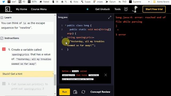Open the TND bookmark

click(122, 2)
